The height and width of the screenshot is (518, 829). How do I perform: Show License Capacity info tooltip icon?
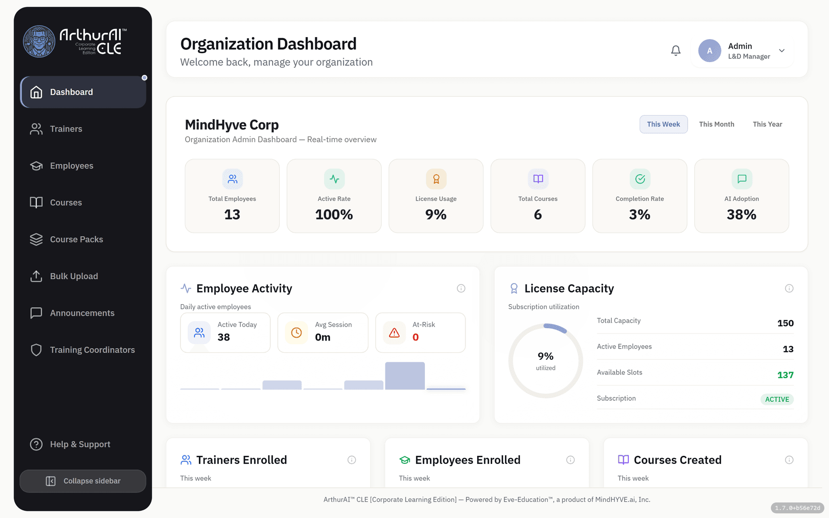[789, 288]
